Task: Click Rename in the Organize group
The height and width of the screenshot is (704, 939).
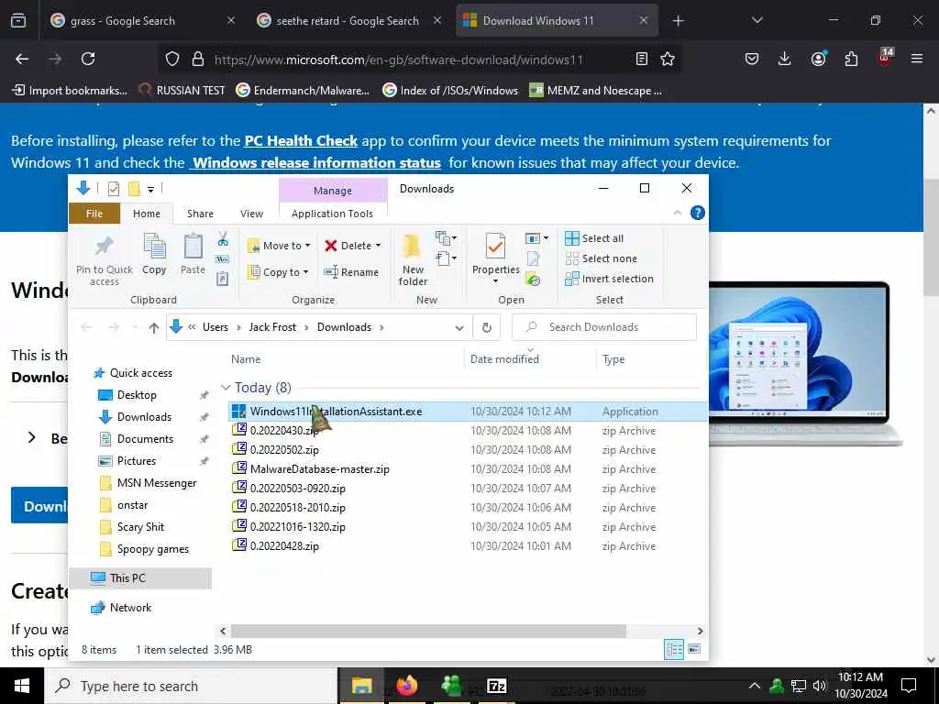Action: tap(351, 272)
